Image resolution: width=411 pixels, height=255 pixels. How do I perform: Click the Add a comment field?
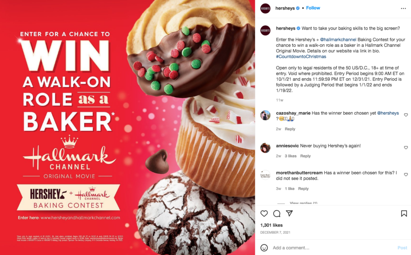click(x=333, y=248)
